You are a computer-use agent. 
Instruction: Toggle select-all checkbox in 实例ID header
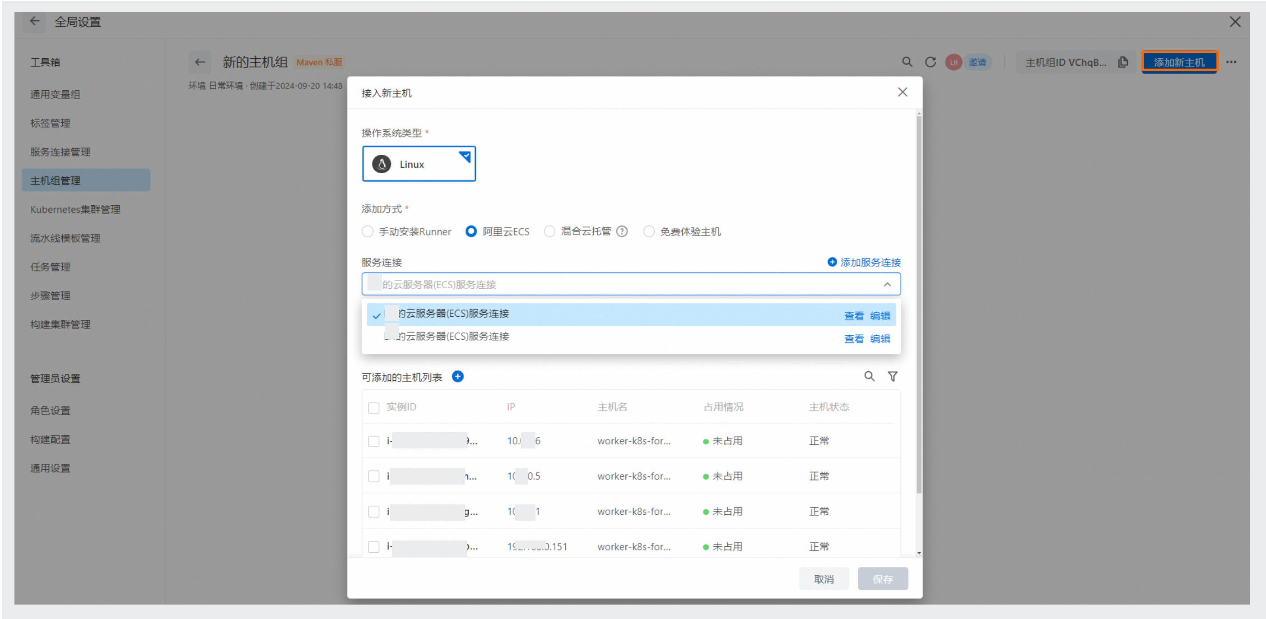click(x=373, y=408)
